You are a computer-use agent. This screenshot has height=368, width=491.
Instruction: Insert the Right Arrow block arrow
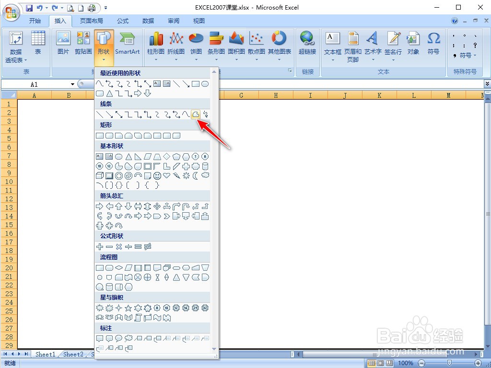[100, 206]
